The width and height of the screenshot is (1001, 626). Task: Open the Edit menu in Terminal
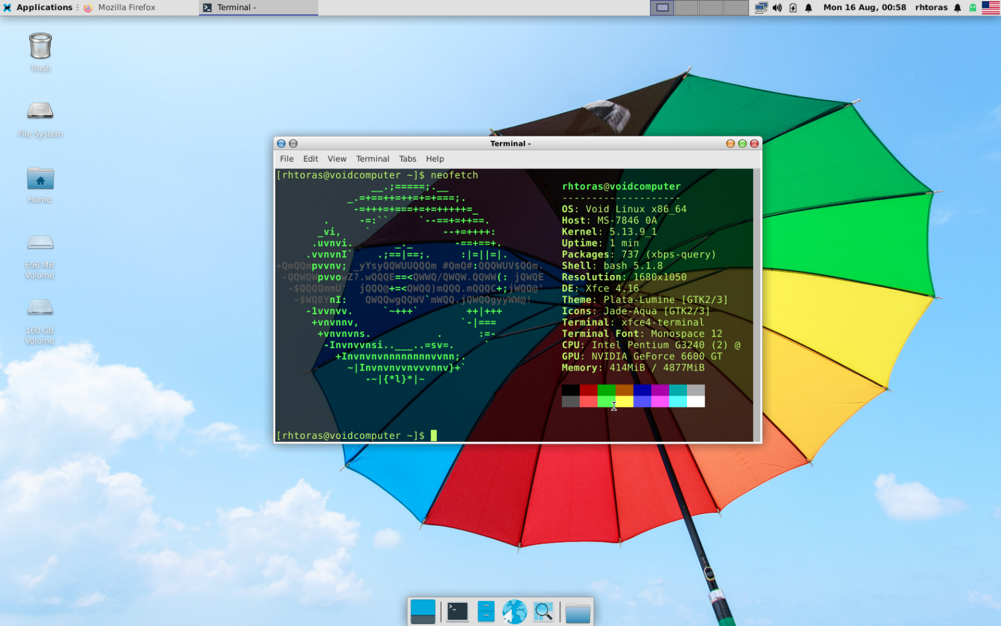310,159
